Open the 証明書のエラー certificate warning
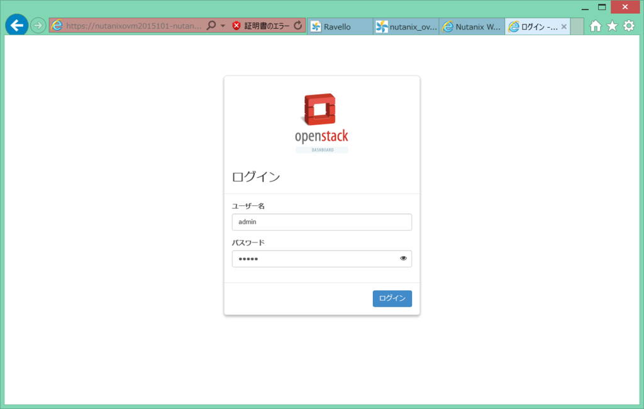 [267, 26]
